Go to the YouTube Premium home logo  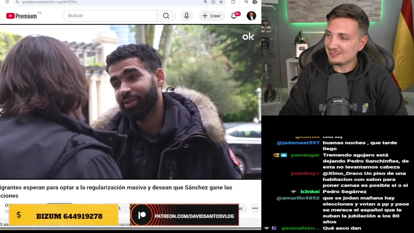click(21, 16)
